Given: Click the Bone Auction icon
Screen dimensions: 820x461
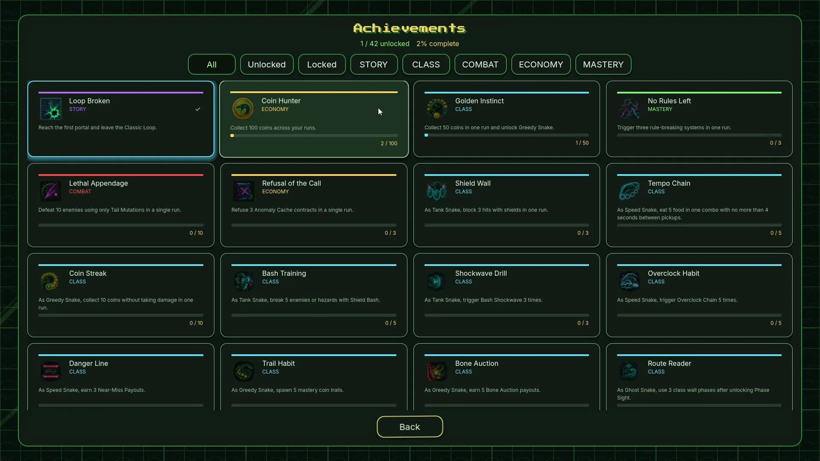Looking at the screenshot, I should pyautogui.click(x=436, y=371).
